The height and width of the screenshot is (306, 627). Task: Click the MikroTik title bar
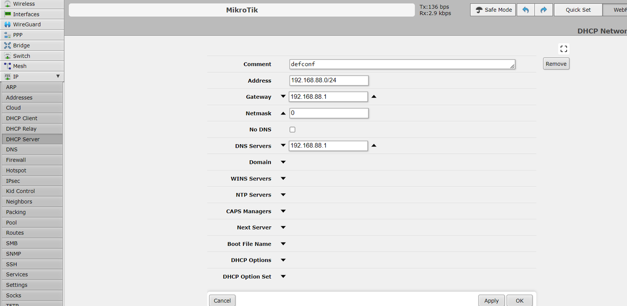point(241,10)
